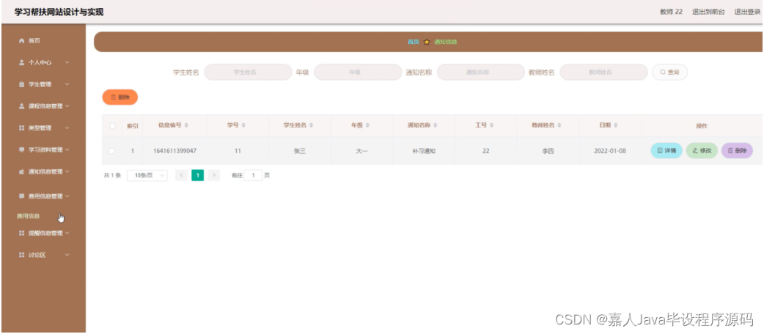Open 详情 for the 张三 row
The width and height of the screenshot is (764, 334).
(666, 151)
